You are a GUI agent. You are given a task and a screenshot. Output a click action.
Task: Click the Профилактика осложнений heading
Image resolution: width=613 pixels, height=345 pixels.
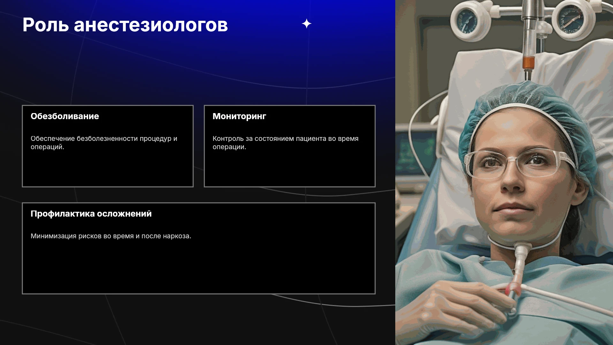(91, 214)
